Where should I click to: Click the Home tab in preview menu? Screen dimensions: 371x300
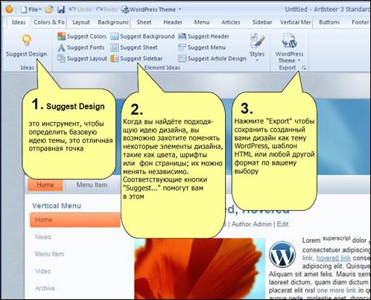tap(45, 185)
